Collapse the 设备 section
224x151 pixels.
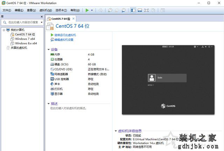(49, 50)
